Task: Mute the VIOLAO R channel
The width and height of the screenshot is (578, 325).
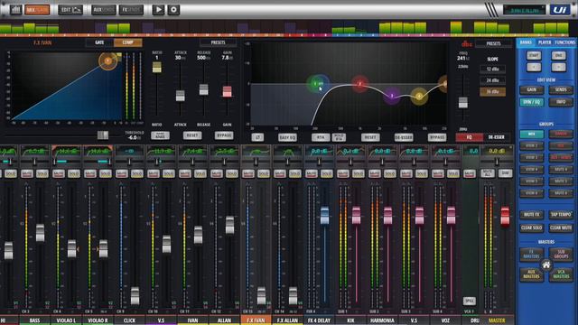Action: pos(90,173)
